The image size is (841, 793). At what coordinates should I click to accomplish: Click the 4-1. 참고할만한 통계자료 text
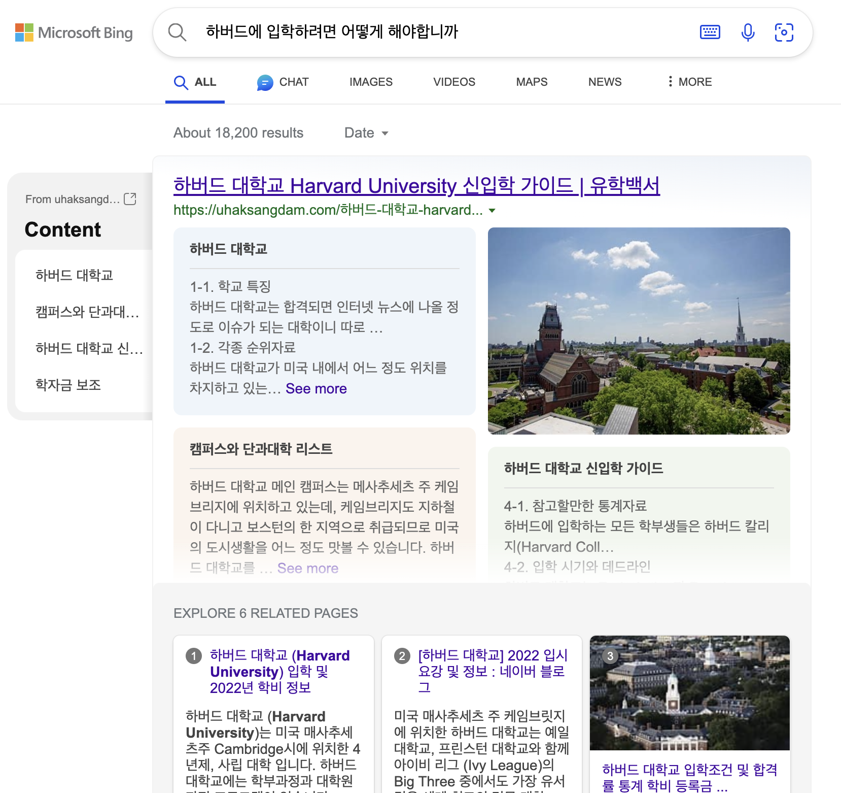[576, 506]
